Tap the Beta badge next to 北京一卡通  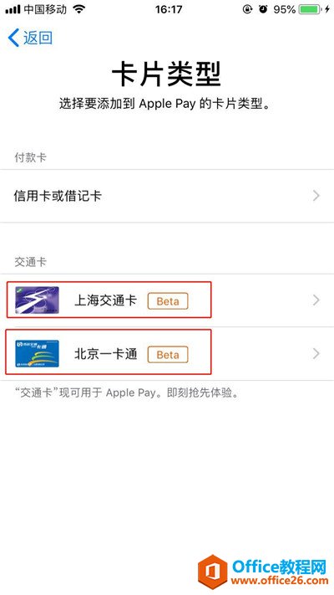pos(168,355)
